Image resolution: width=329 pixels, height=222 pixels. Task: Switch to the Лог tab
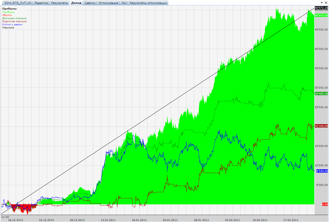tap(124, 3)
